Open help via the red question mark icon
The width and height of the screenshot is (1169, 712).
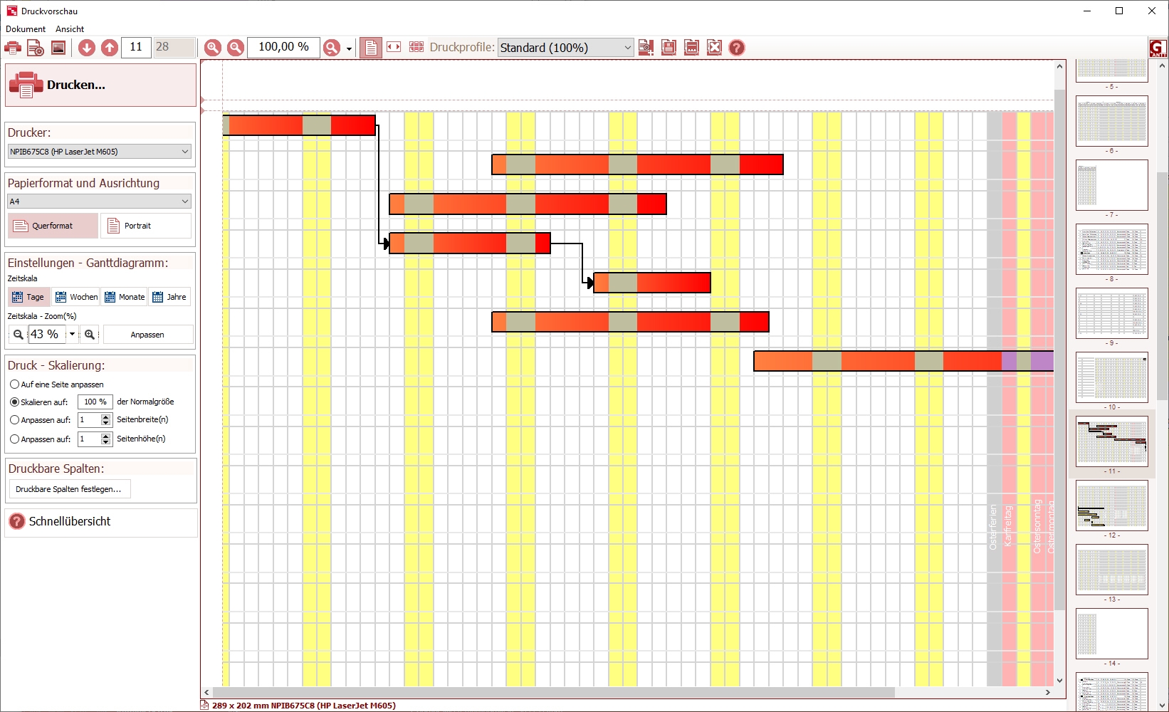(737, 48)
